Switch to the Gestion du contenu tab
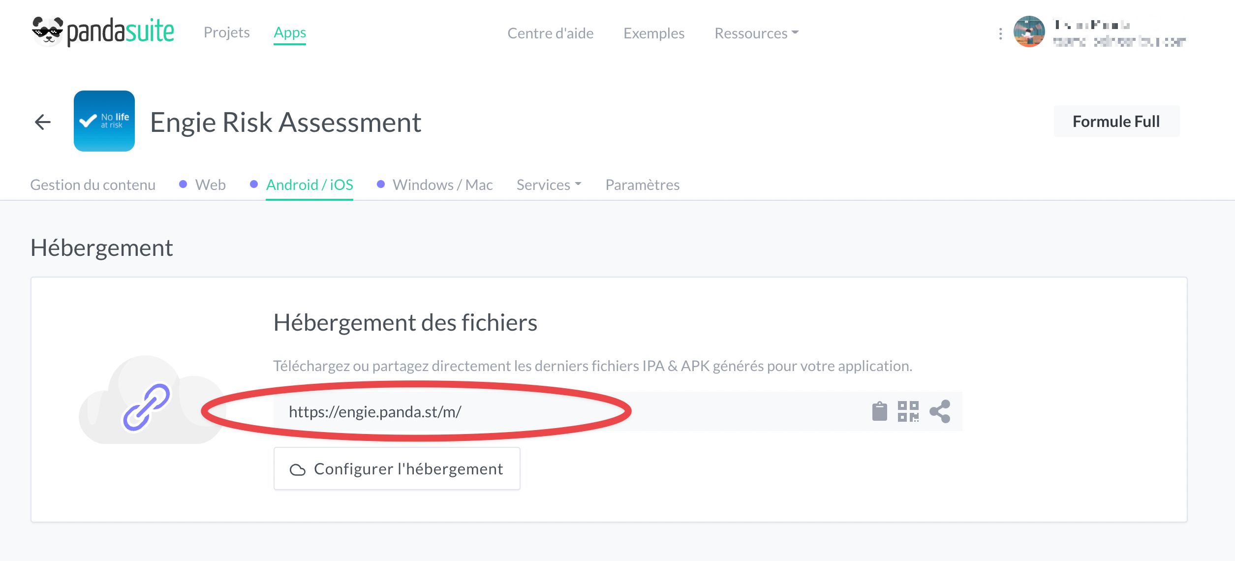Screen dimensions: 1235x561 pos(93,185)
